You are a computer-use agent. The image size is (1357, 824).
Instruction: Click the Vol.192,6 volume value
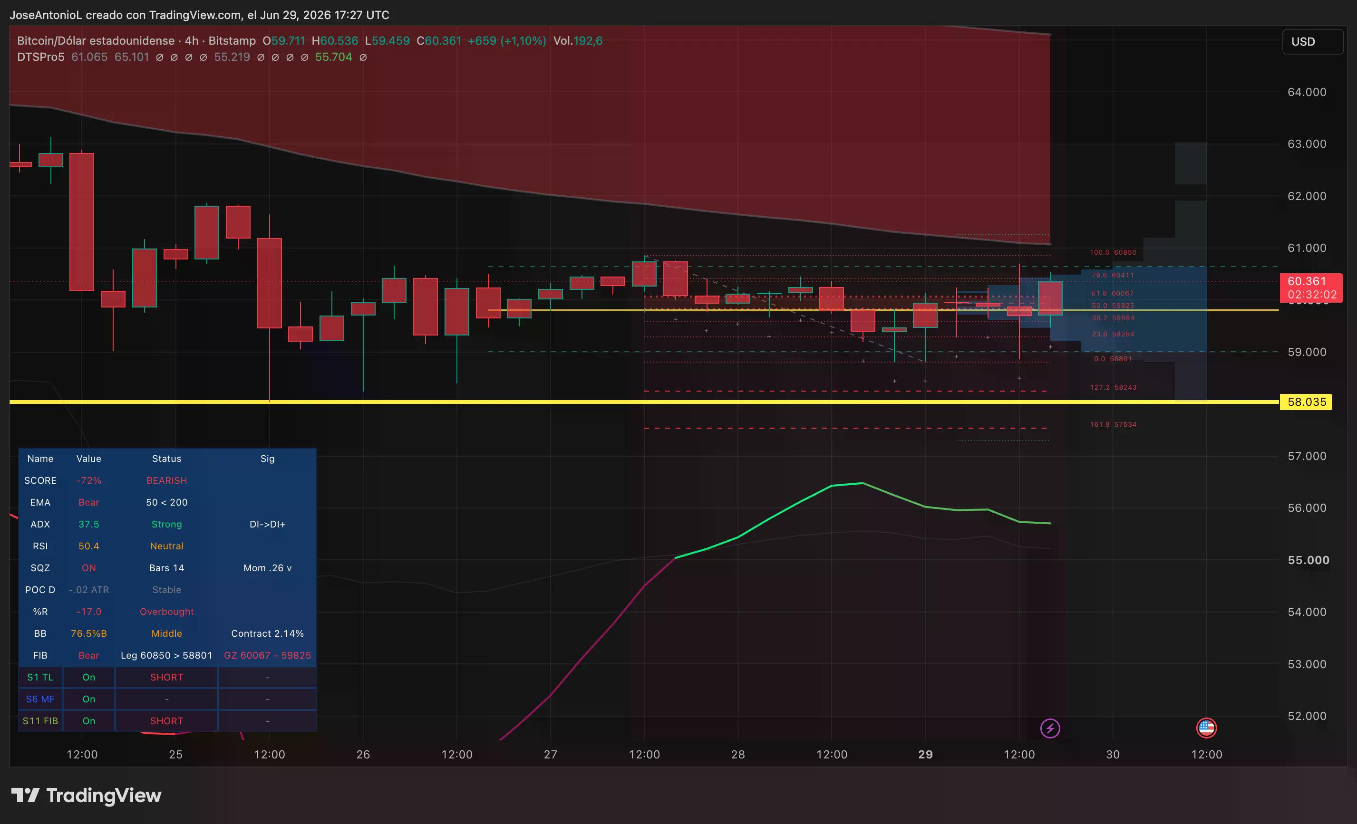tap(578, 41)
